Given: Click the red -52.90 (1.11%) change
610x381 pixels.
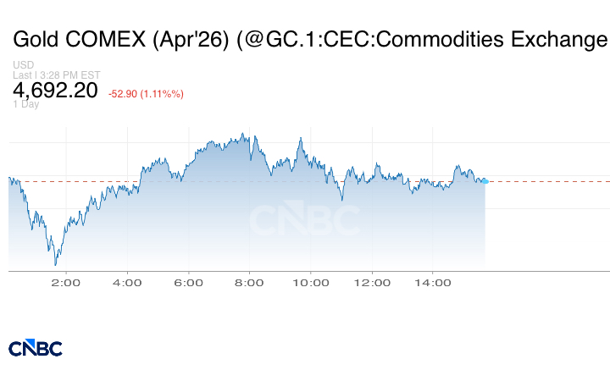Looking at the screenshot, I should pyautogui.click(x=147, y=93).
